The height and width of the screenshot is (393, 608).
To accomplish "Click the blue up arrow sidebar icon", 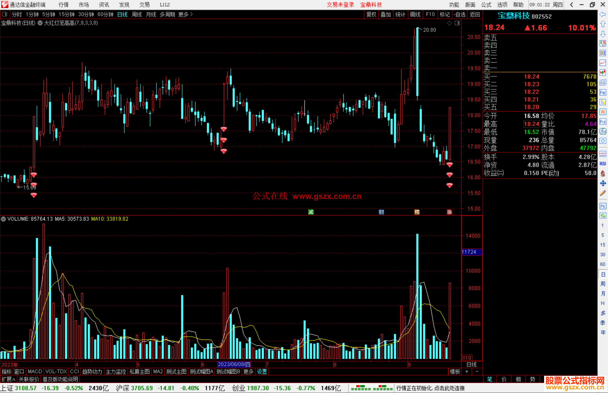I will 603,24.
